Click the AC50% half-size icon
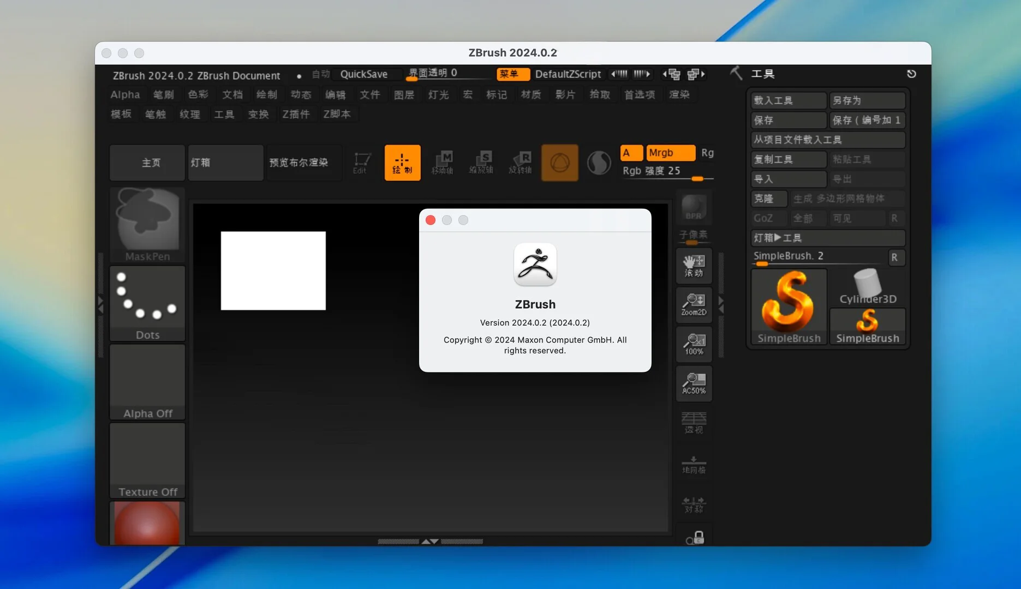1021x589 pixels. [694, 383]
